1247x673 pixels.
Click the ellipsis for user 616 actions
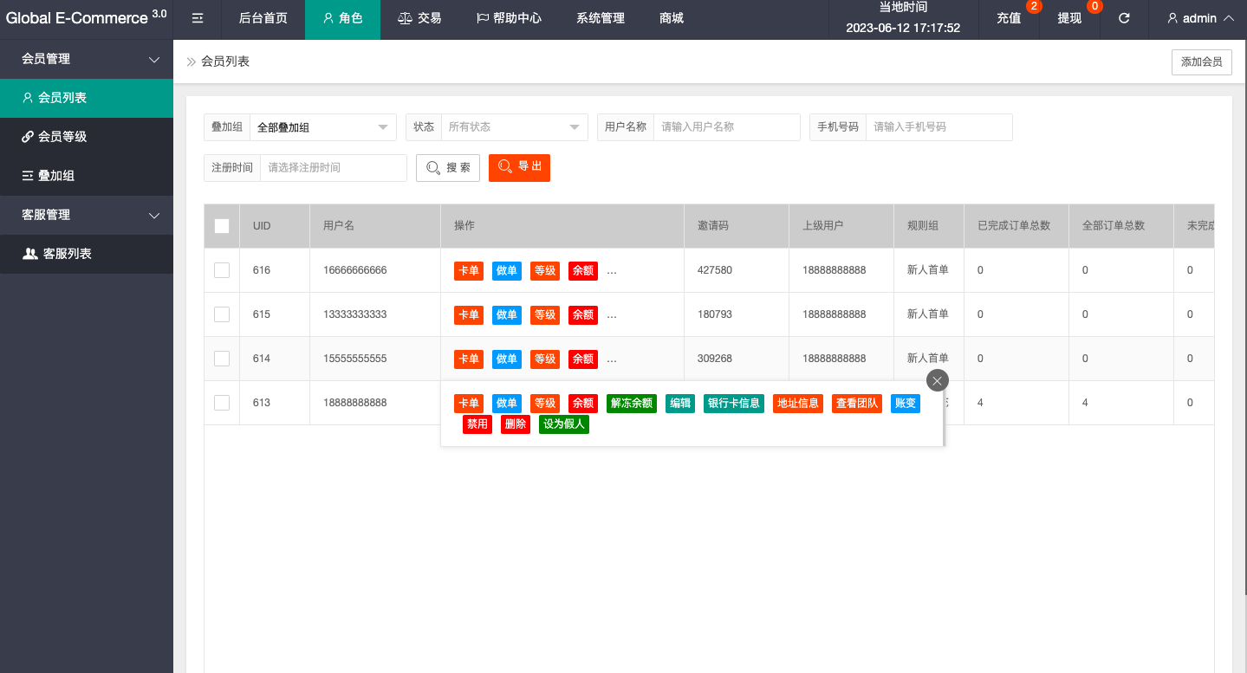[x=612, y=270]
